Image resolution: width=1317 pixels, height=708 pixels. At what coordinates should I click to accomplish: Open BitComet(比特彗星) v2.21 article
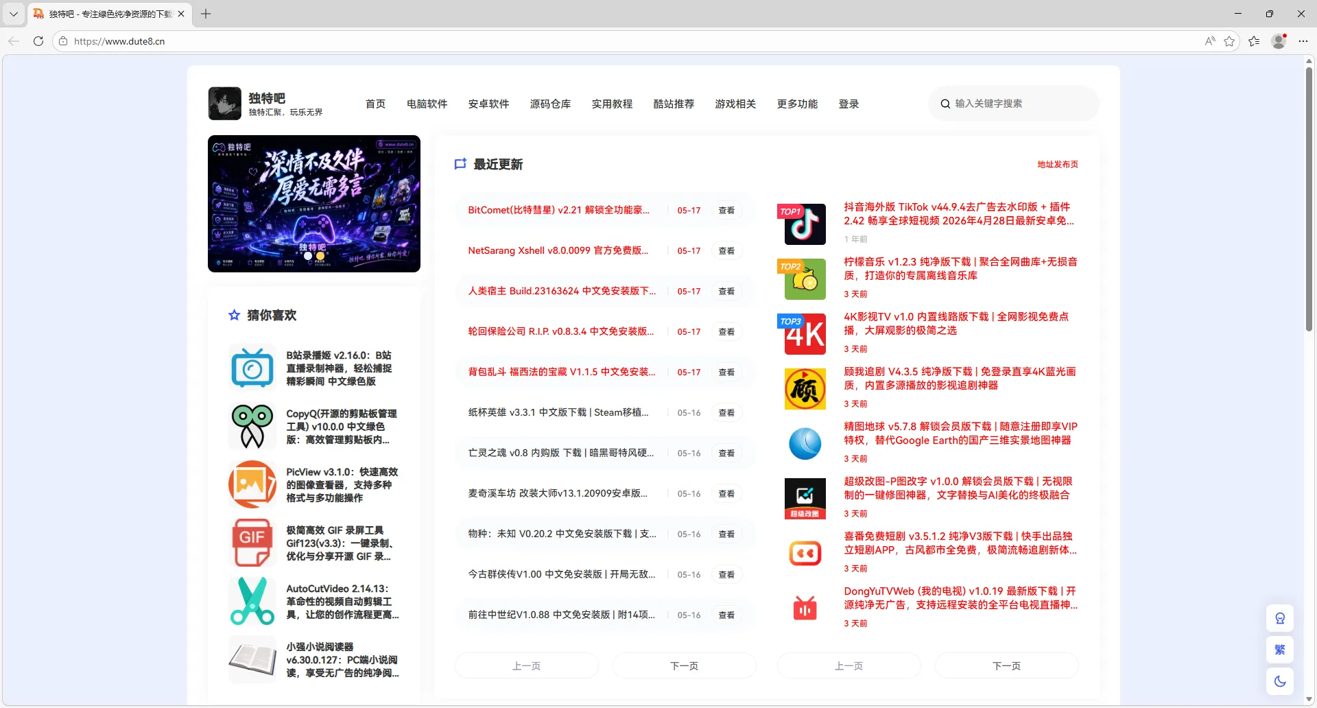click(558, 210)
